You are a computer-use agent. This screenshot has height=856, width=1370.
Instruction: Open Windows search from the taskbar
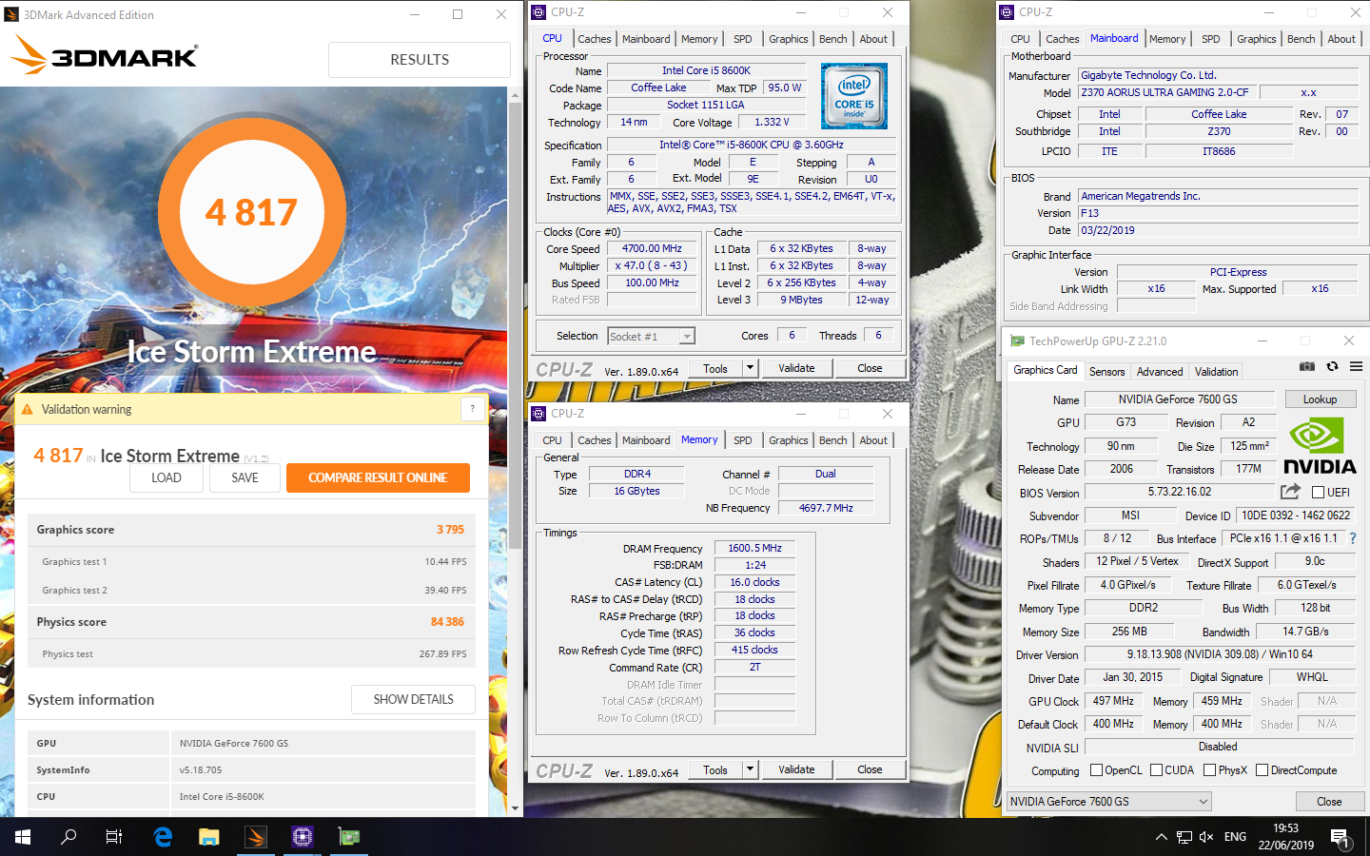click(x=68, y=837)
